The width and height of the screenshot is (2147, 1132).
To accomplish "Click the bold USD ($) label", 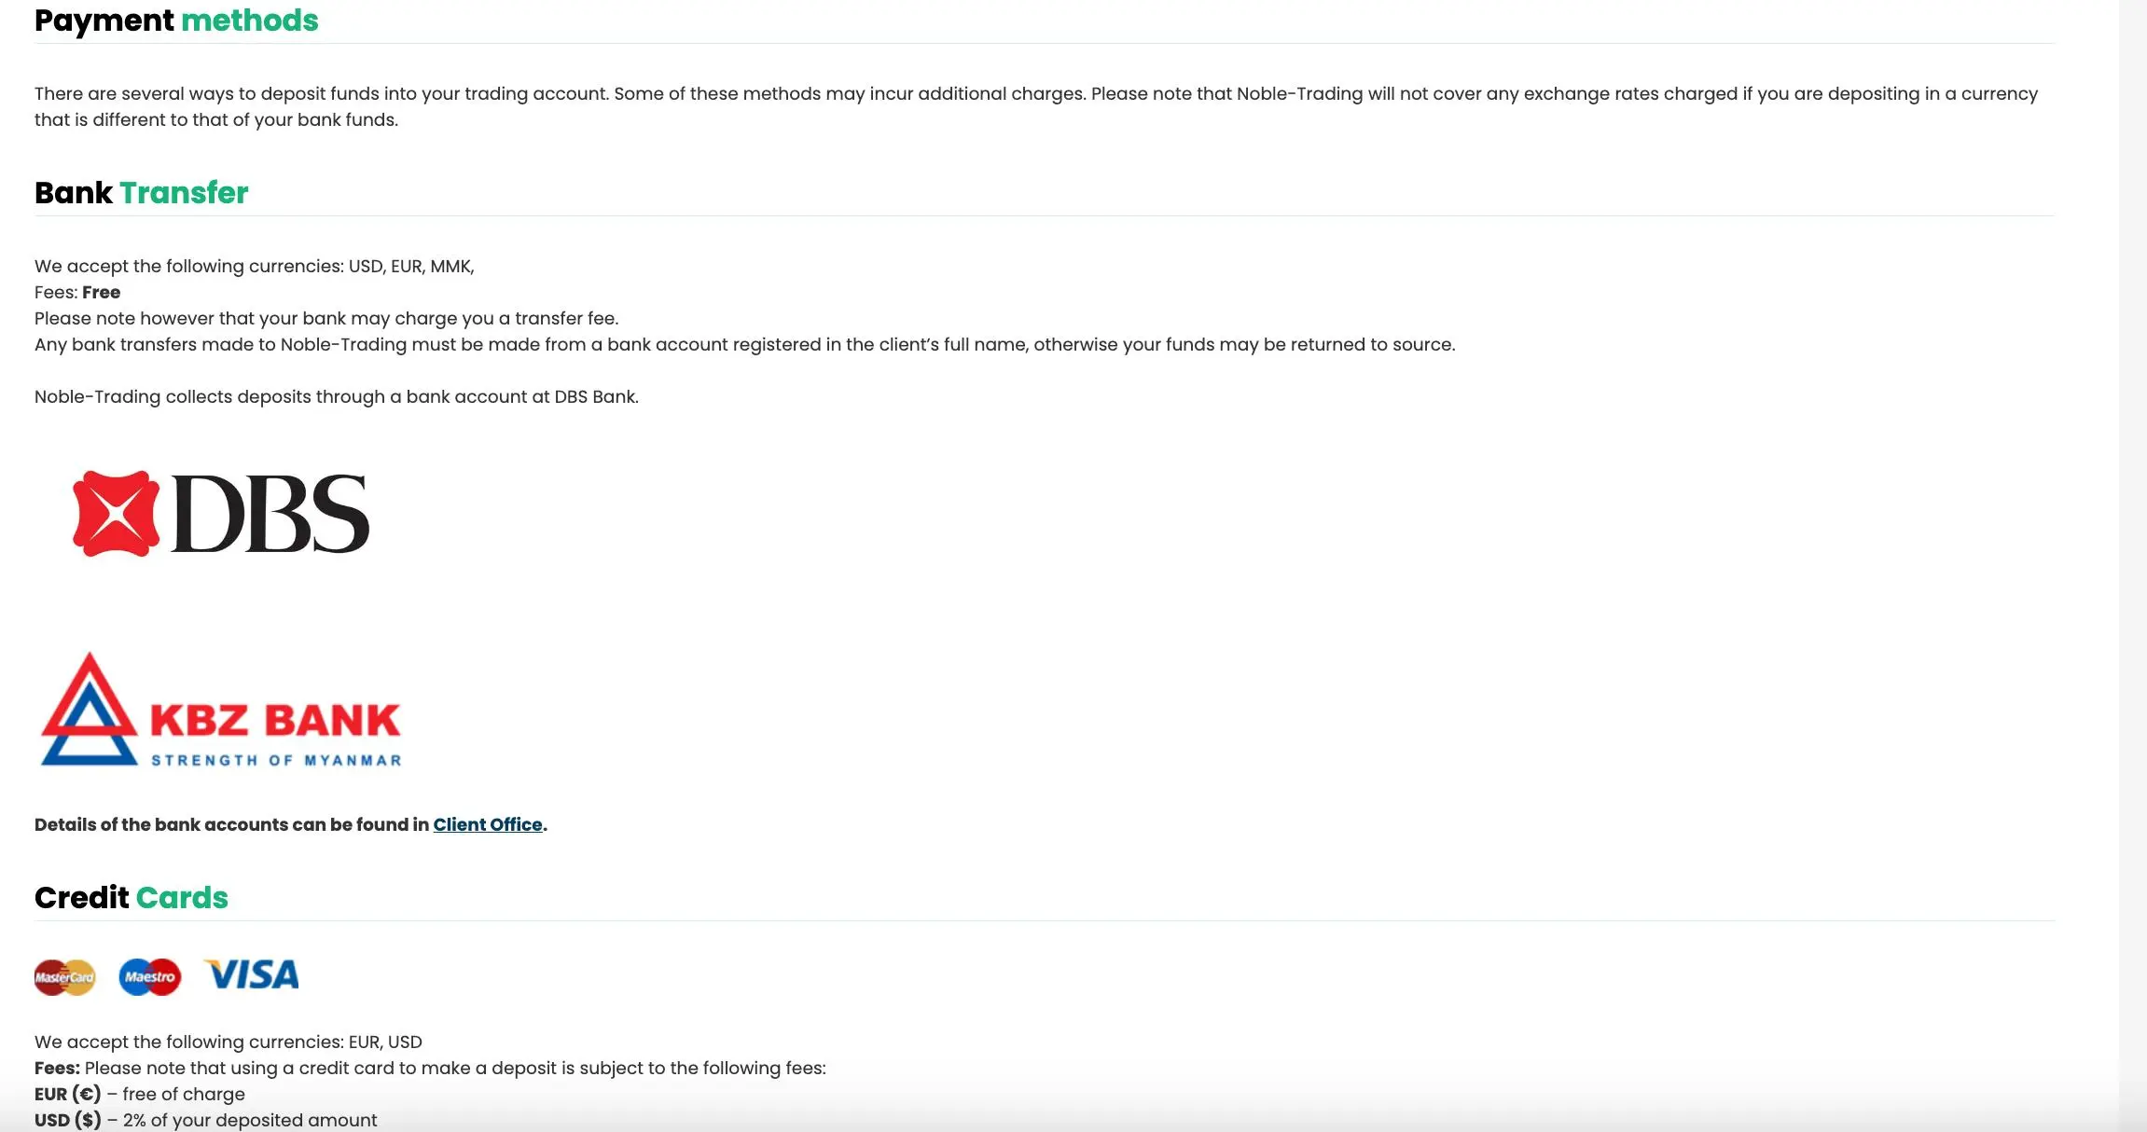I will pos(67,1120).
